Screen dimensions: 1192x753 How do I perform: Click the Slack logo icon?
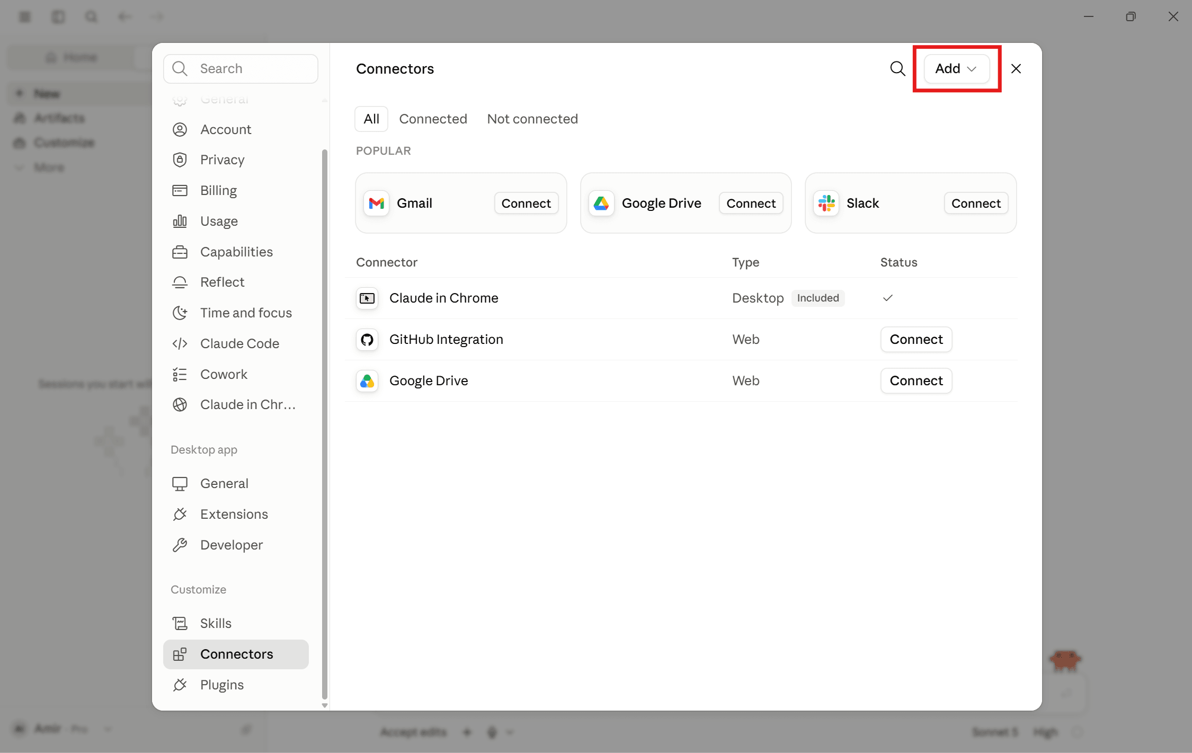(x=826, y=203)
